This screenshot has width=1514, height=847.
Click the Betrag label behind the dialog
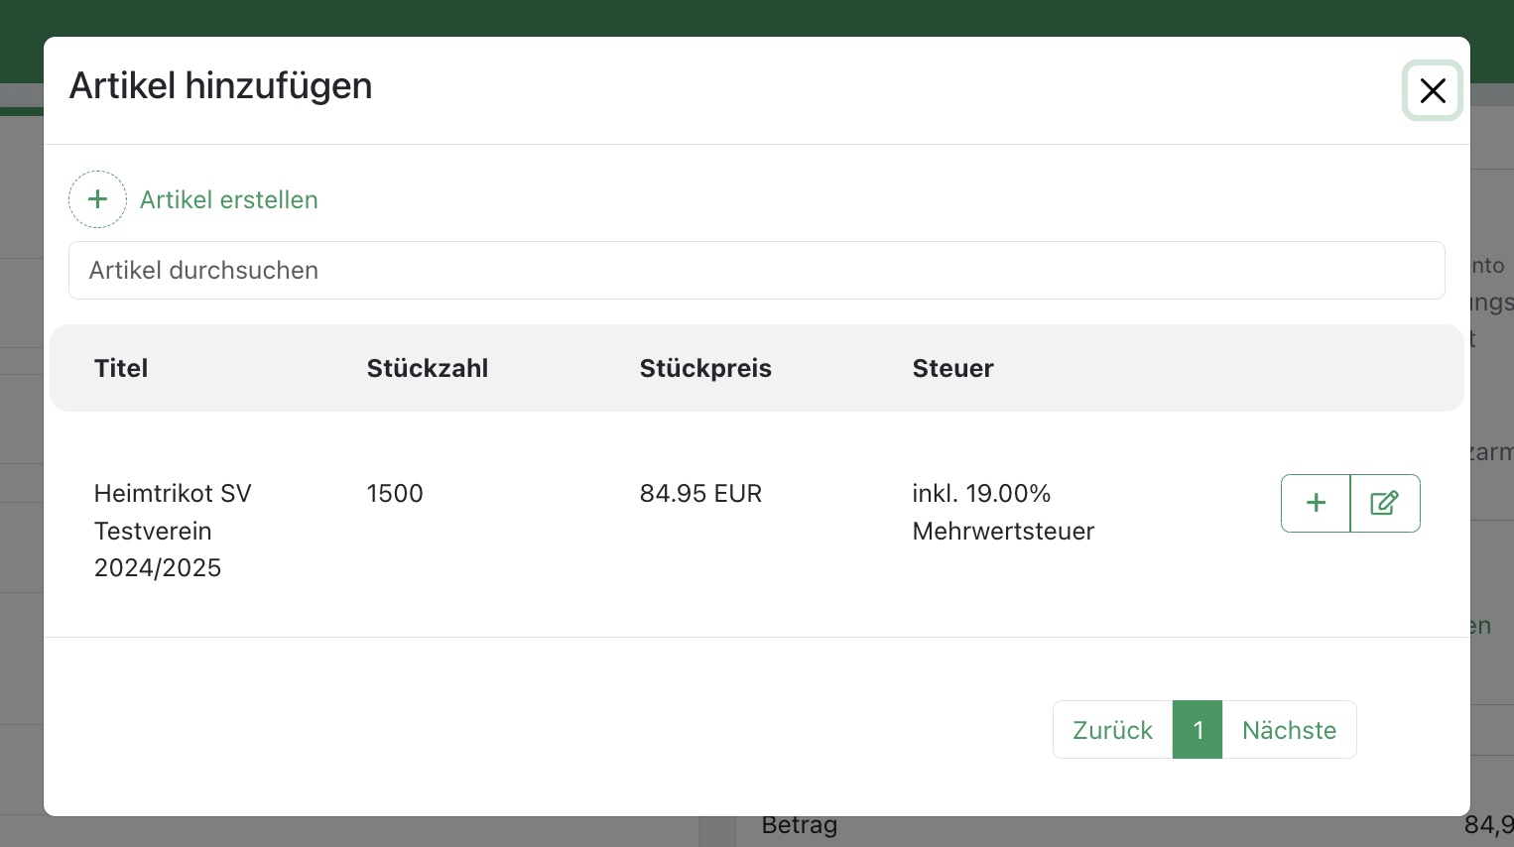pyautogui.click(x=800, y=826)
